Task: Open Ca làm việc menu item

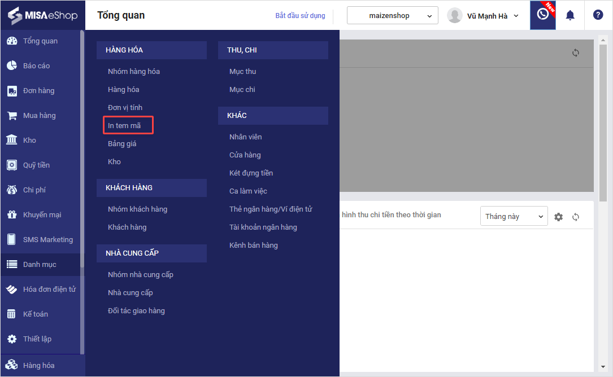Action: click(x=248, y=191)
